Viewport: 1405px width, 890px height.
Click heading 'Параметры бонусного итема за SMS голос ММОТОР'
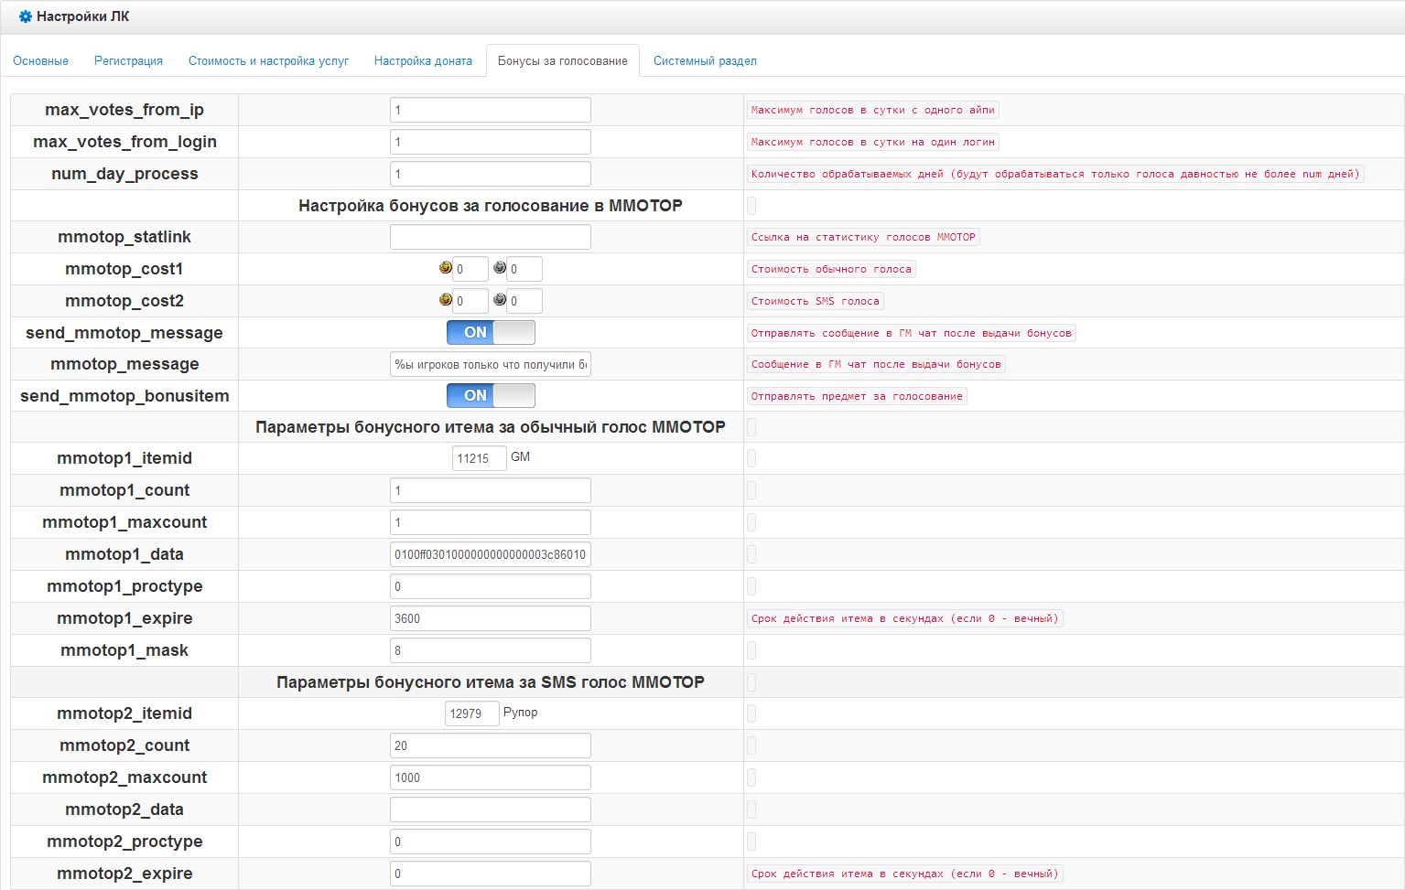tap(491, 682)
